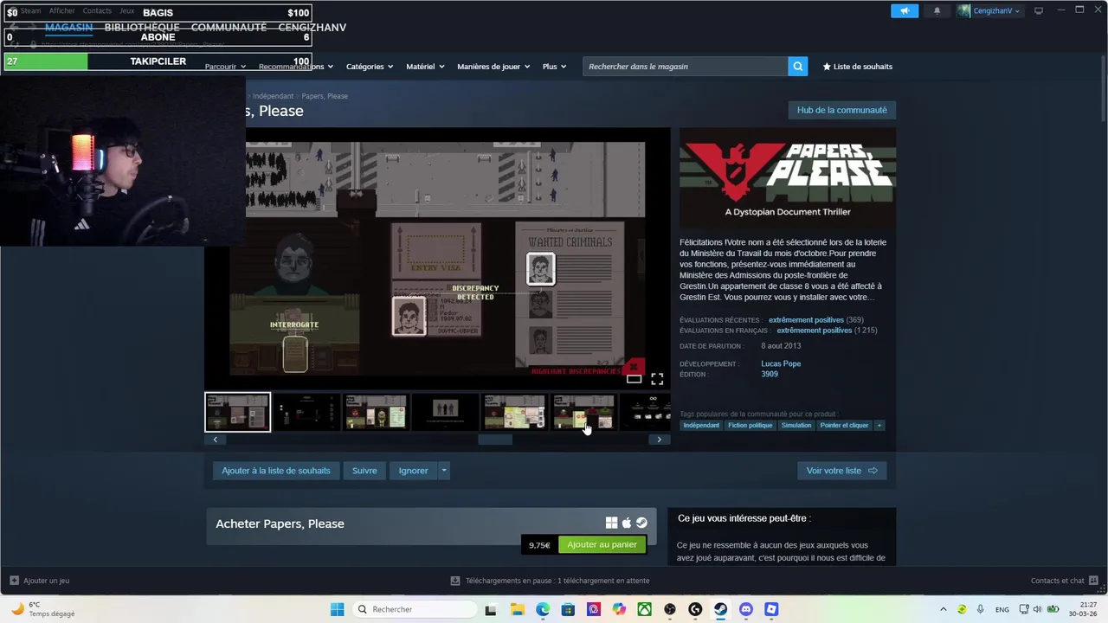Expand Manières de jouer menu
The image size is (1108, 623).
(493, 67)
